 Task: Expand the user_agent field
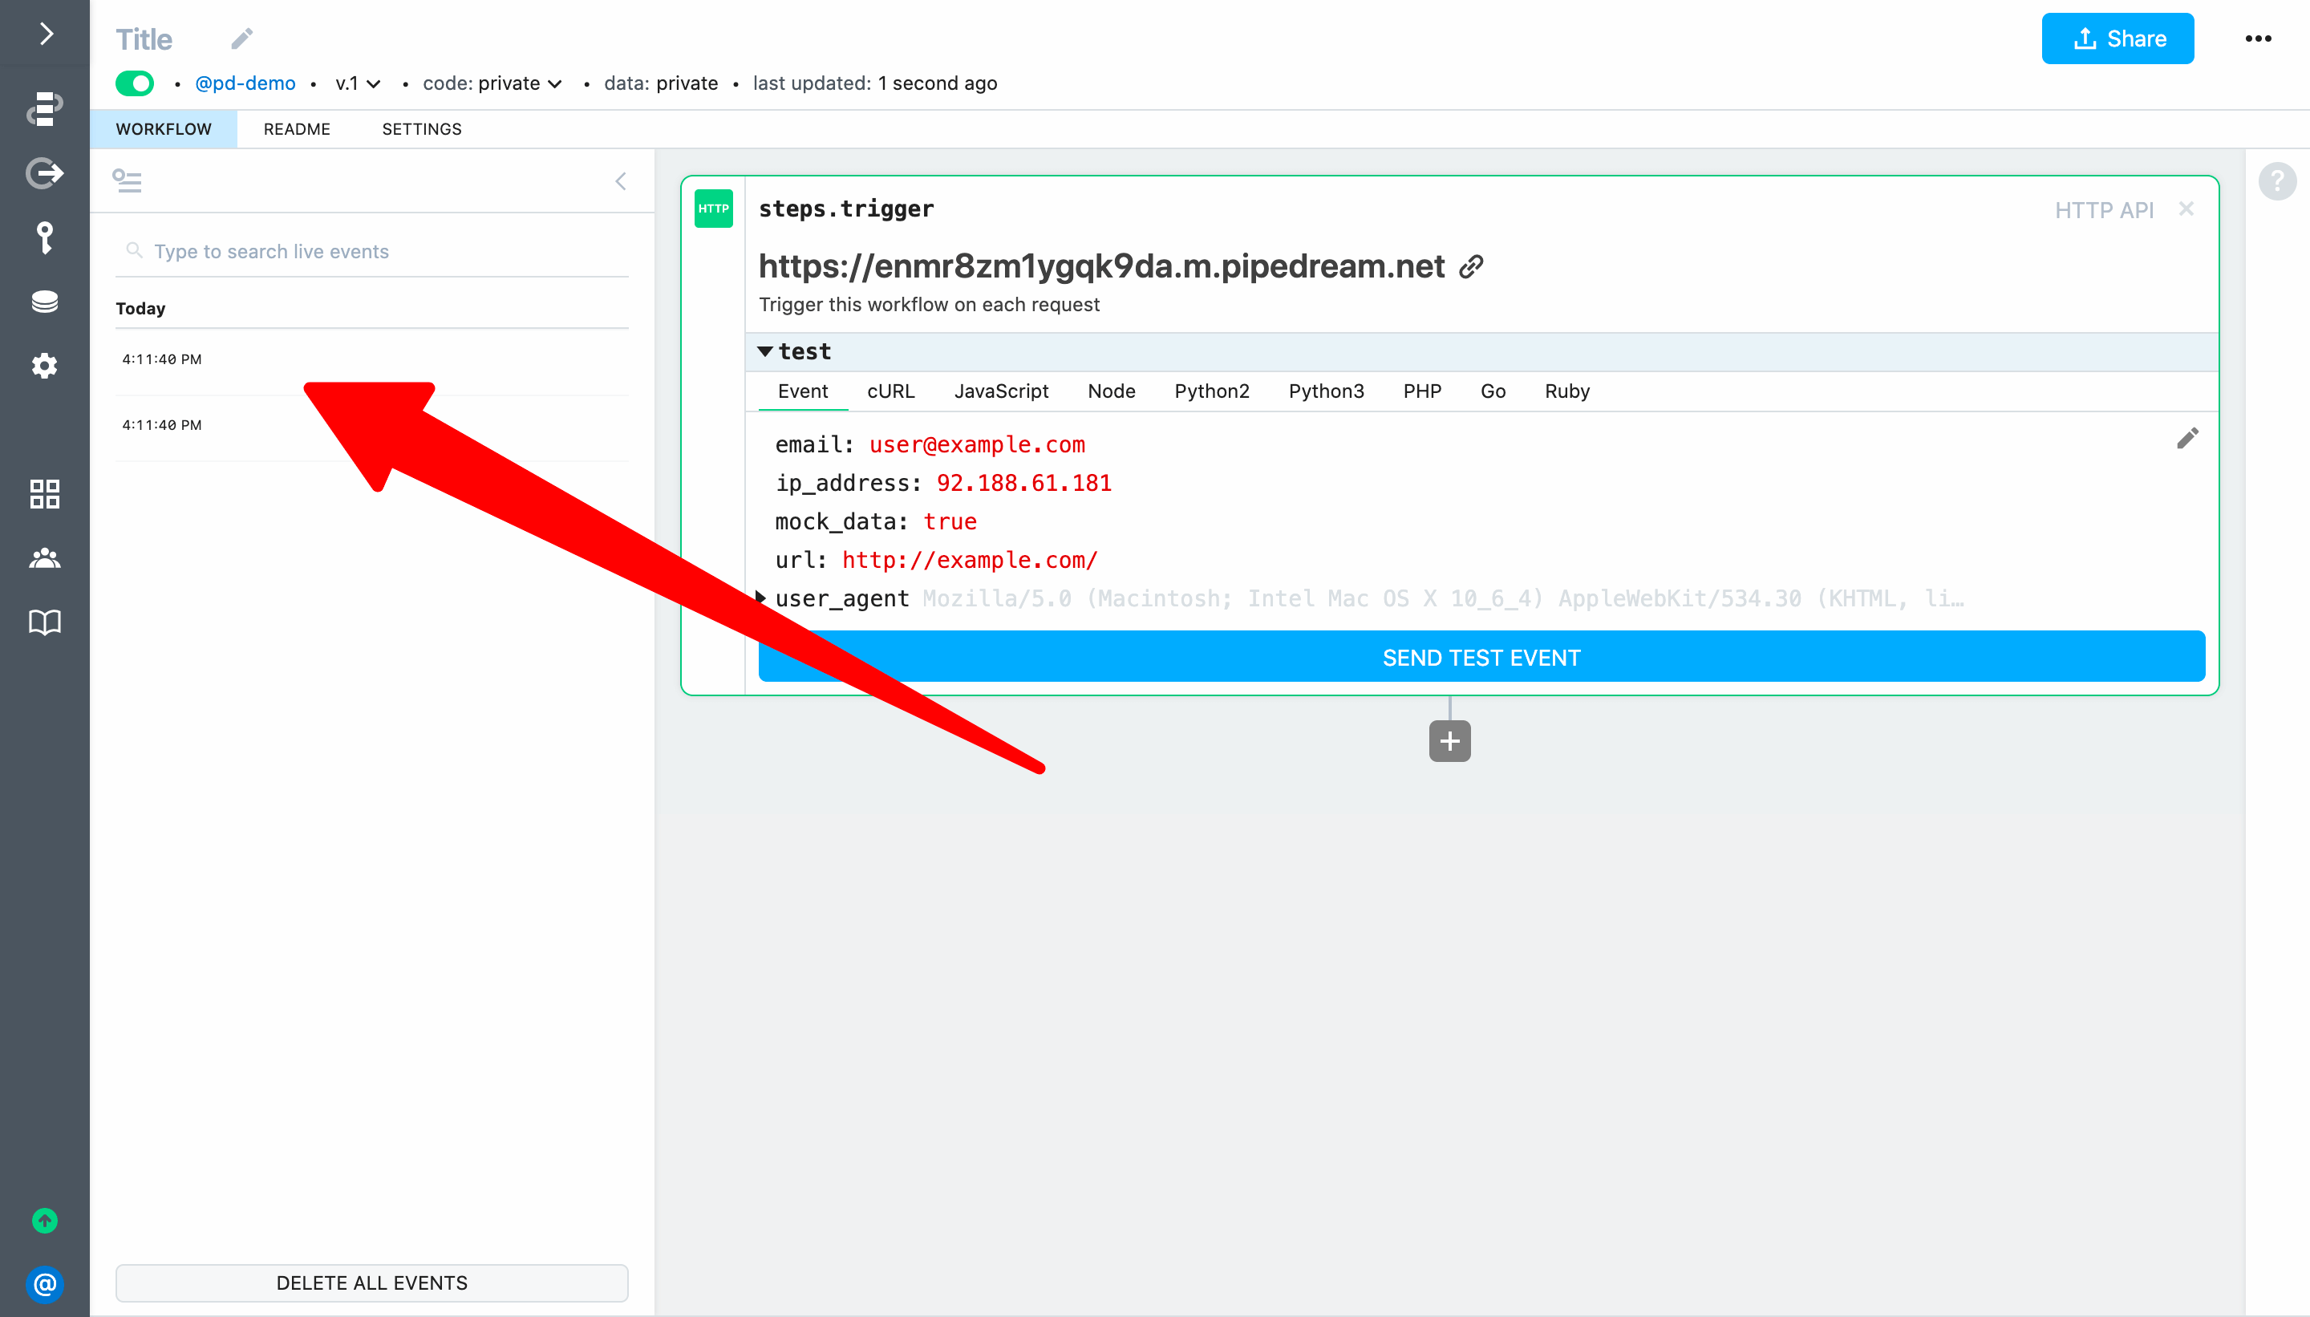tap(761, 598)
